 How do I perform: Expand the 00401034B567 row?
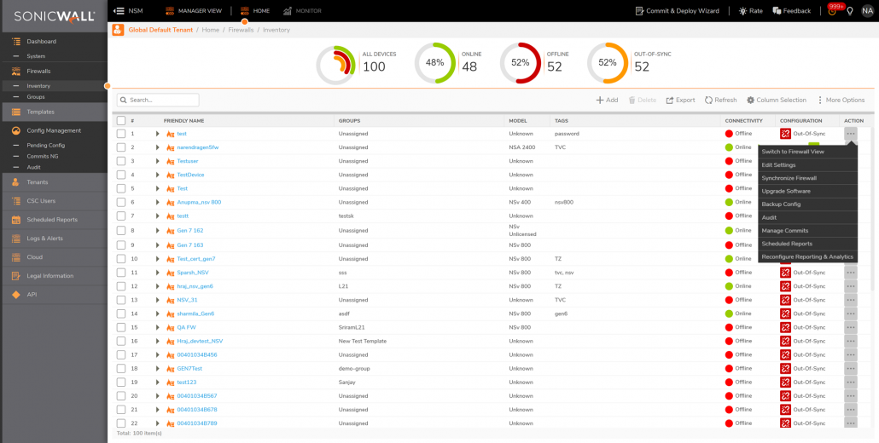[x=158, y=396]
